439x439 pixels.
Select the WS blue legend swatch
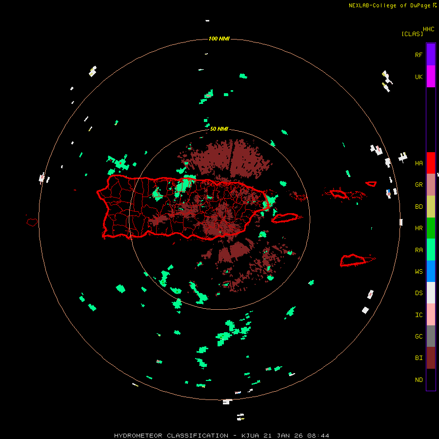coord(431,271)
